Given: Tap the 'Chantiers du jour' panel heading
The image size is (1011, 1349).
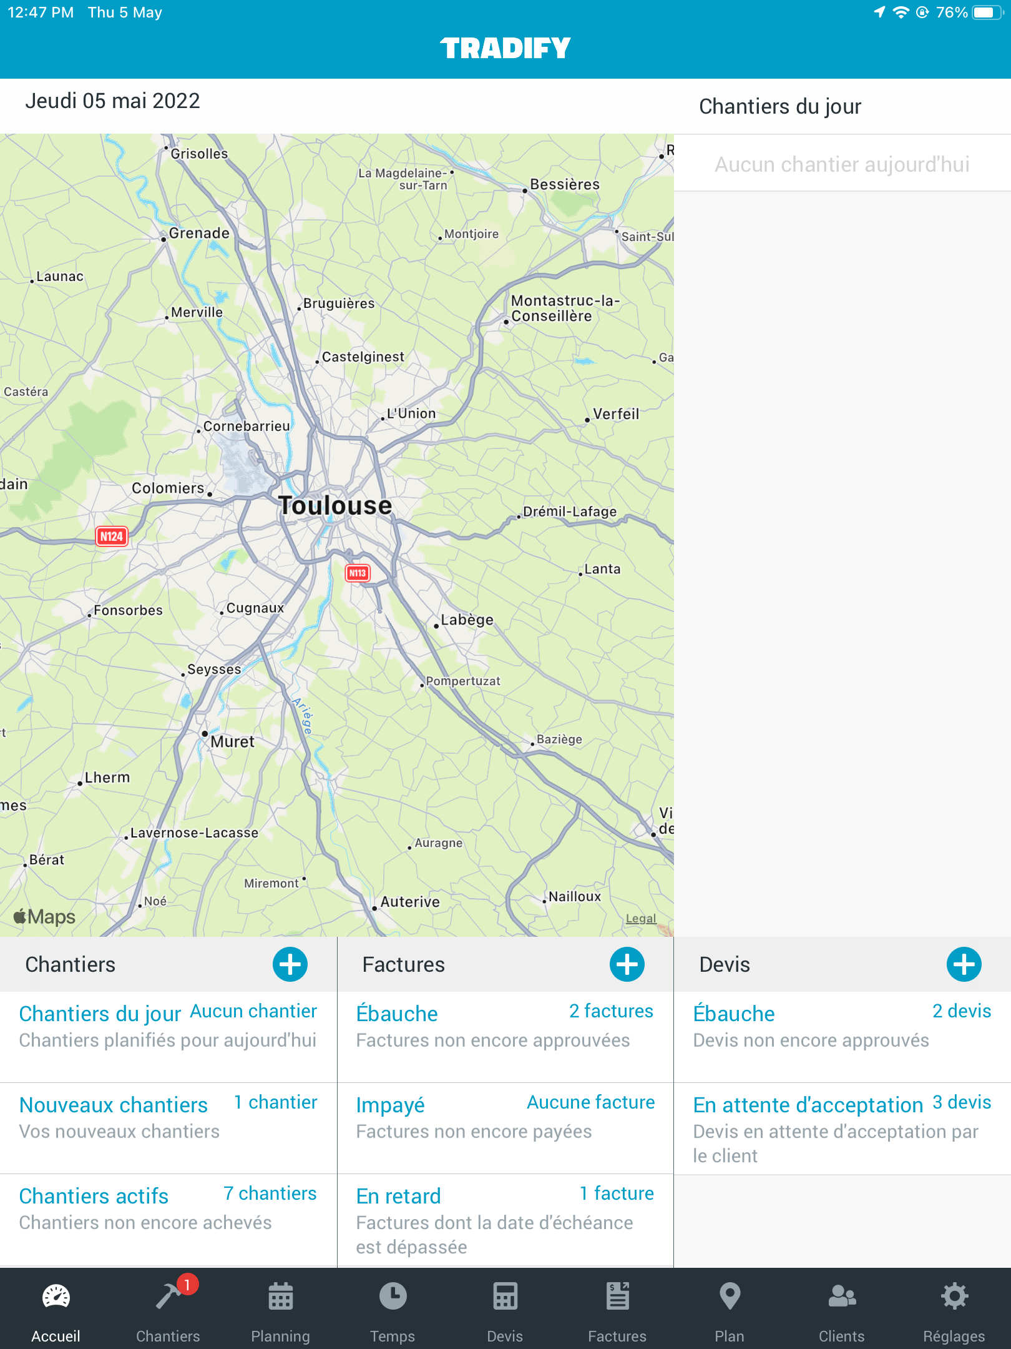Looking at the screenshot, I should [780, 106].
